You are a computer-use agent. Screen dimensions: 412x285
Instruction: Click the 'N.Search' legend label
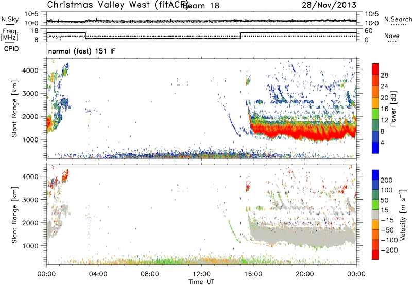[x=398, y=19]
